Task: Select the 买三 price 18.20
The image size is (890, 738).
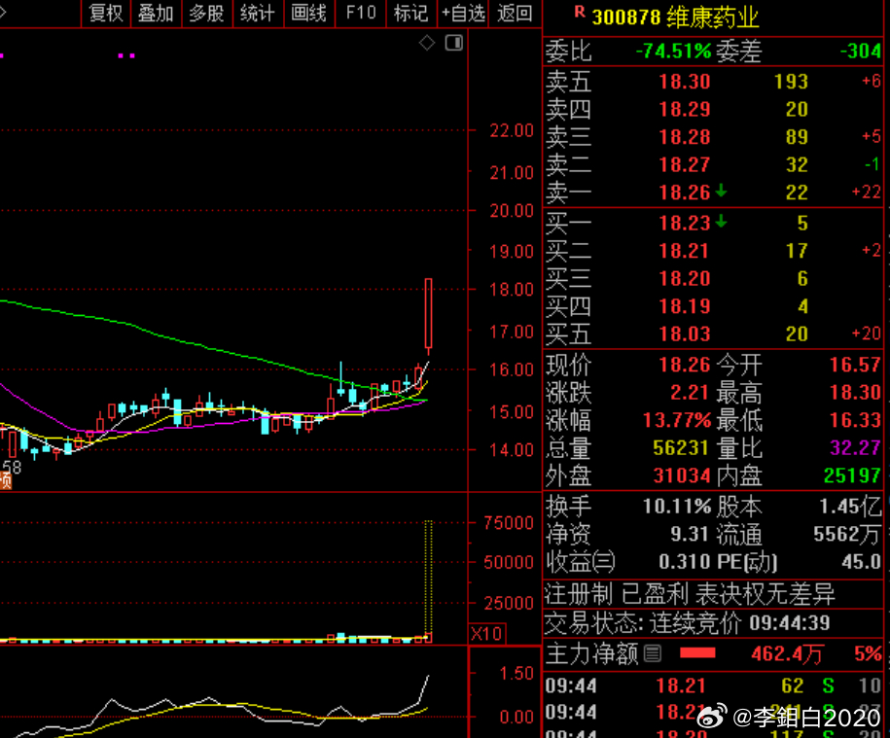Action: tap(685, 279)
